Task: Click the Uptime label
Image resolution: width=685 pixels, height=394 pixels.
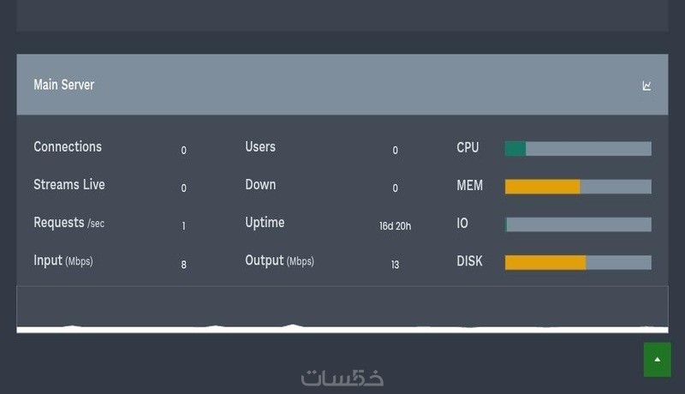Action: click(x=265, y=223)
